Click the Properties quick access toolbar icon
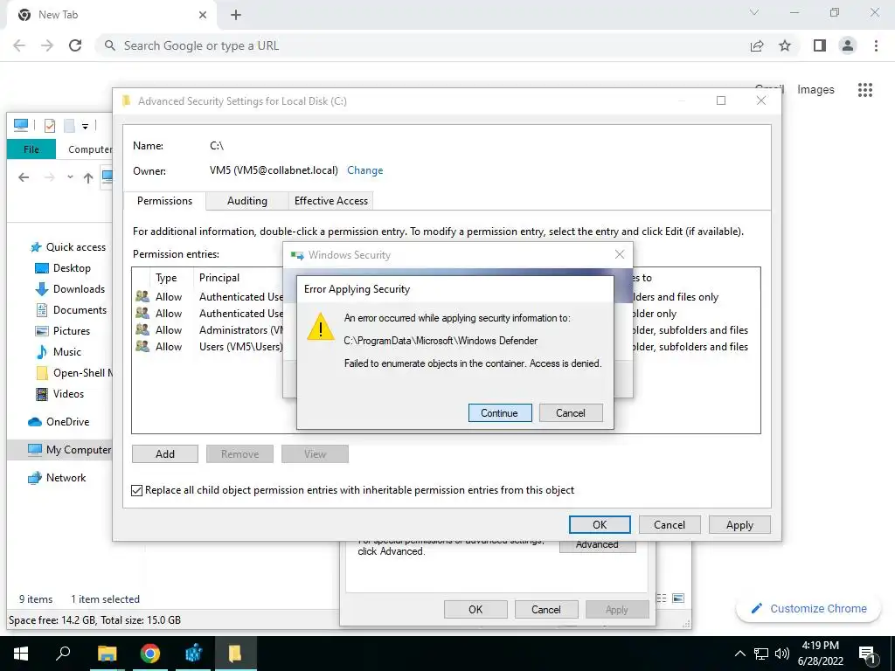 coord(50,125)
